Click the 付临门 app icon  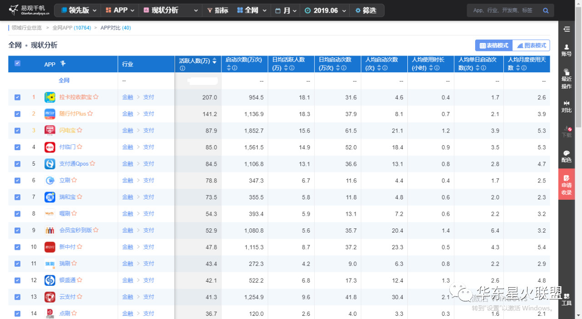point(50,147)
